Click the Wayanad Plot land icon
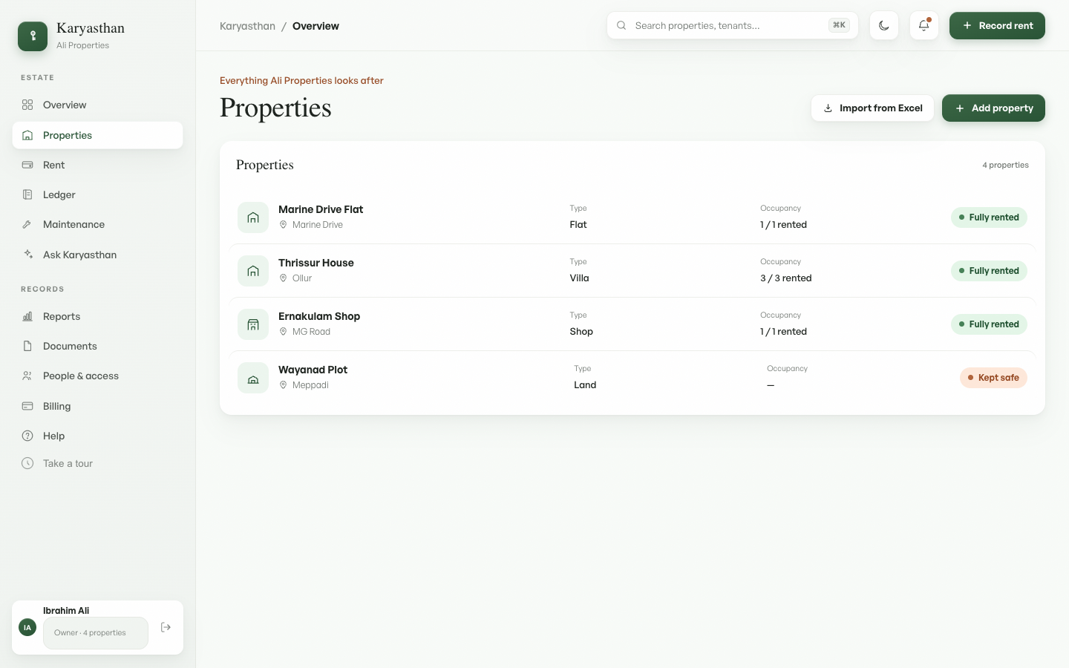The height and width of the screenshot is (668, 1069). (x=253, y=378)
